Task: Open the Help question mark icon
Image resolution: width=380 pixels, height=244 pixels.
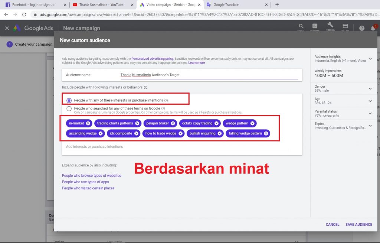Action: [x=361, y=27]
